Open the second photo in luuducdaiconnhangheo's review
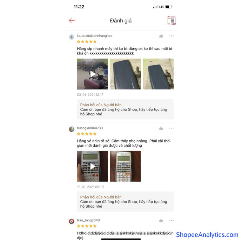The height and width of the screenshot is (242, 242). point(125,74)
